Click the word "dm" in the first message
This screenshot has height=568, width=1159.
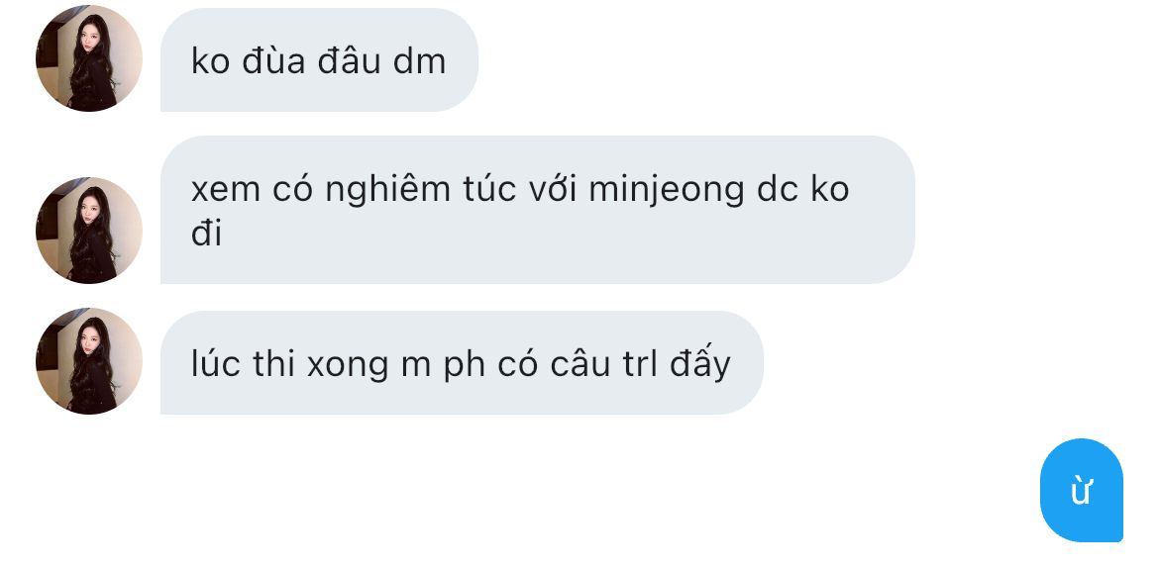coord(419,61)
